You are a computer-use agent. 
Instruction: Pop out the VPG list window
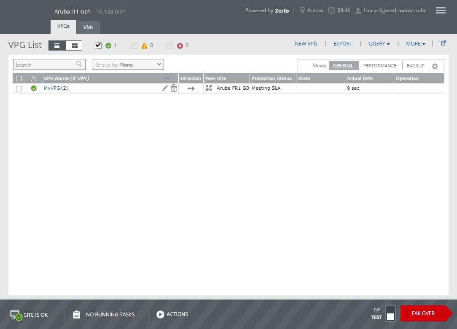(444, 43)
